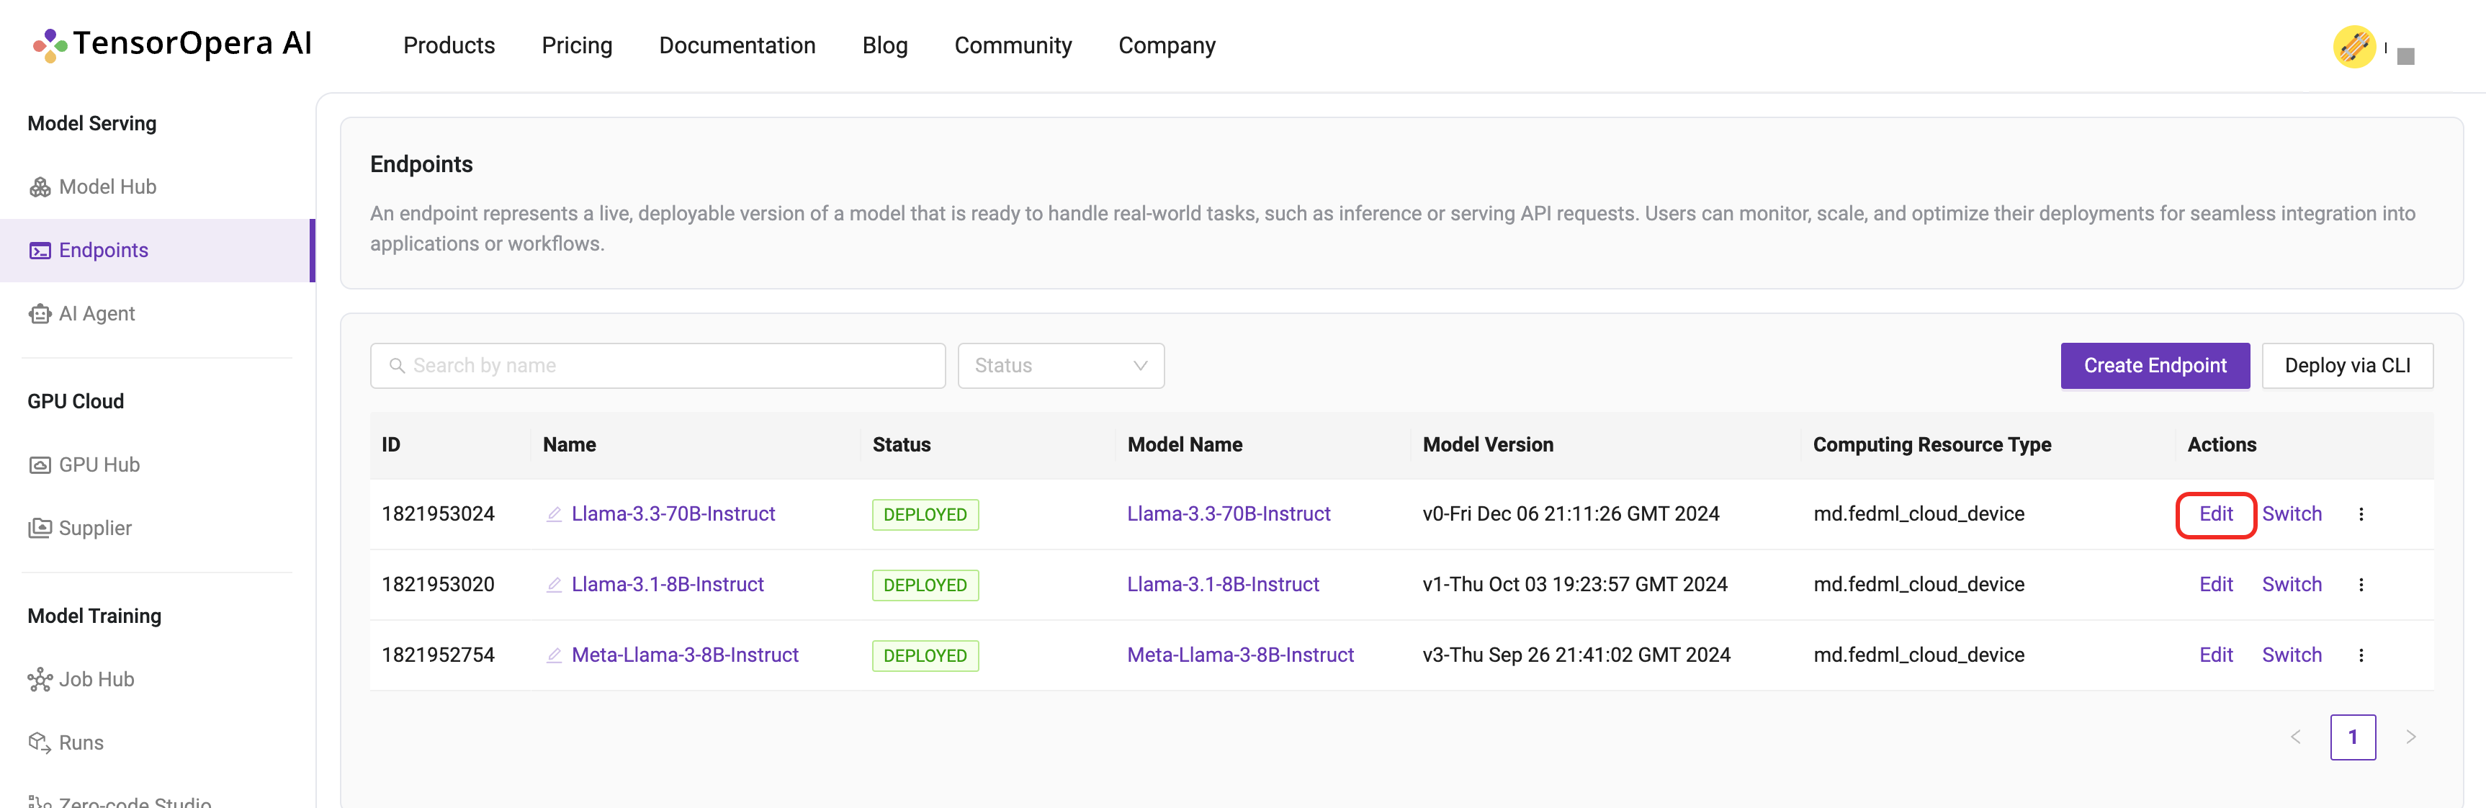
Task: Open the Products menu
Action: coord(449,45)
